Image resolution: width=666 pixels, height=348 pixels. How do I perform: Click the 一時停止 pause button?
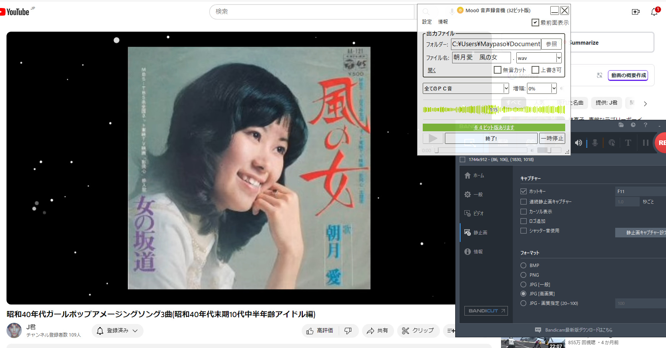tap(552, 139)
